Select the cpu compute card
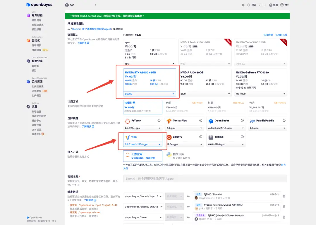Viewport: 316px width, 225px height. click(149, 52)
